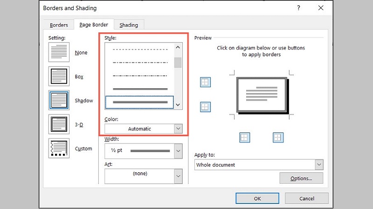Switch to the Page Border tab
This screenshot has width=373, height=209.
point(94,25)
